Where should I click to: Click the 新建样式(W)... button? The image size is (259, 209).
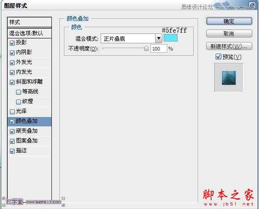229,46
